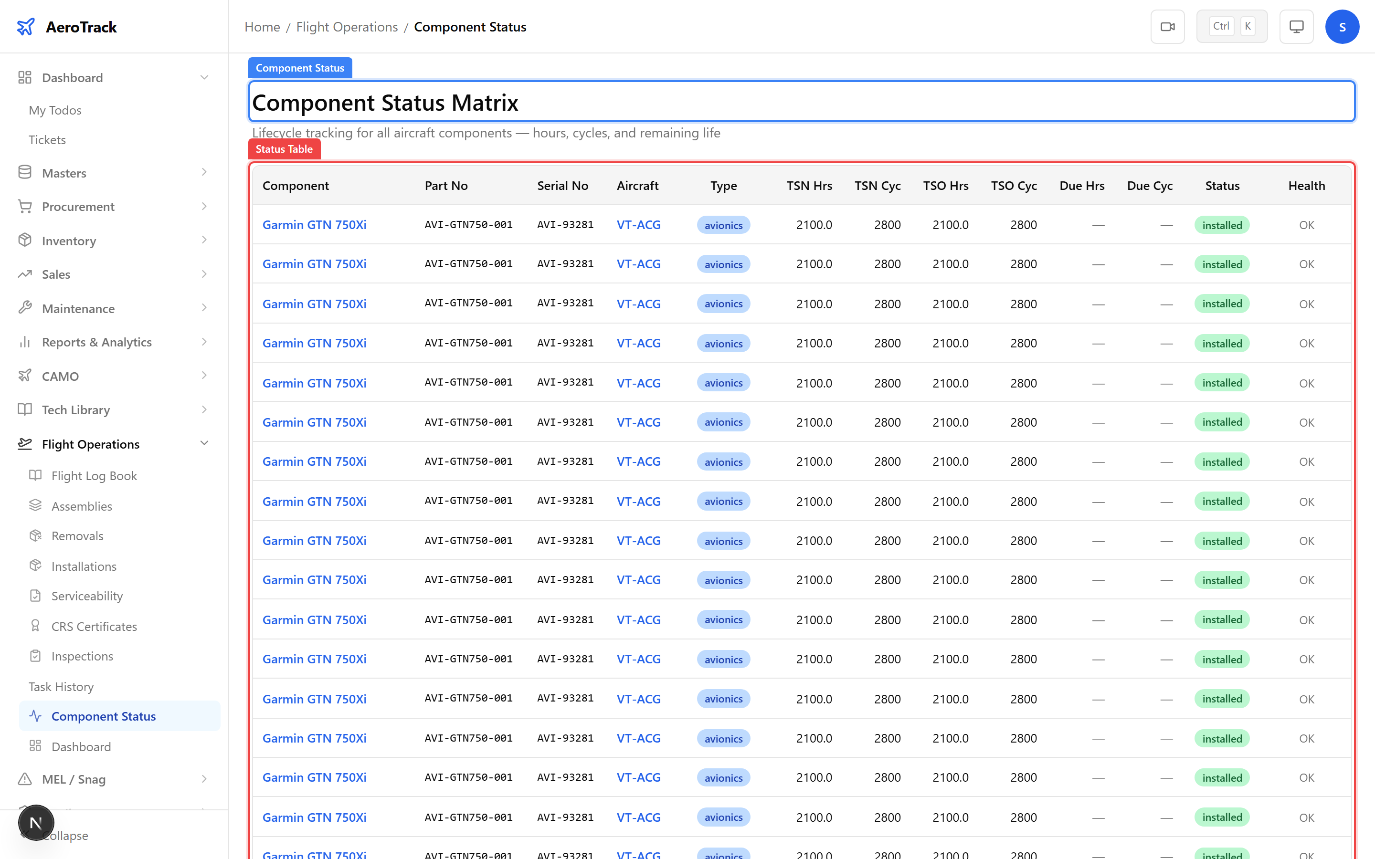The image size is (1375, 859).
Task: Click the green installed status badge
Action: pyautogui.click(x=1222, y=224)
